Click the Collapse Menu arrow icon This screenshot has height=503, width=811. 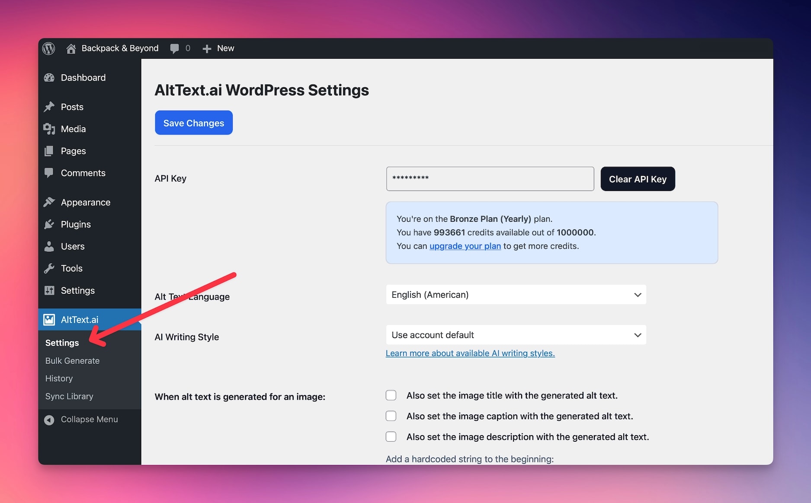click(49, 420)
